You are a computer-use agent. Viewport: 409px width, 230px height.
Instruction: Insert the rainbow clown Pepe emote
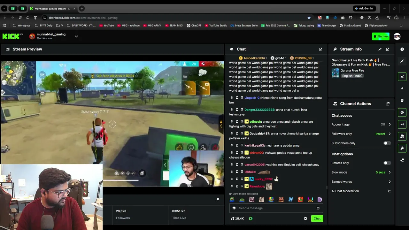point(271,199)
